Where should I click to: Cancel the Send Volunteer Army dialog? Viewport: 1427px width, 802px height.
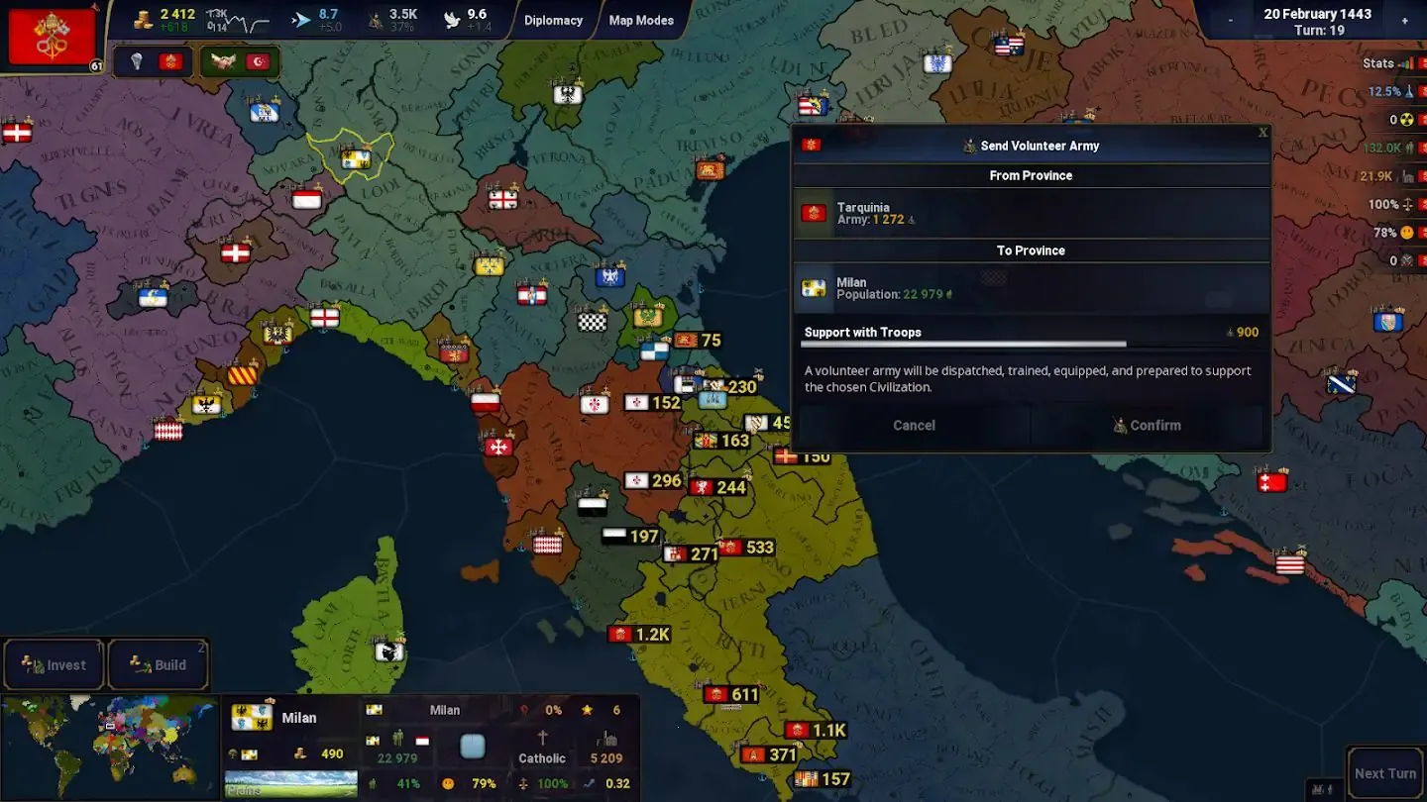click(x=914, y=426)
